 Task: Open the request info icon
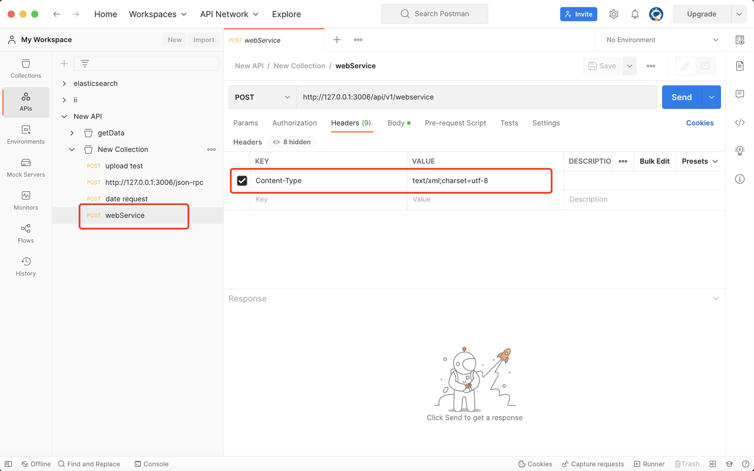(x=740, y=179)
